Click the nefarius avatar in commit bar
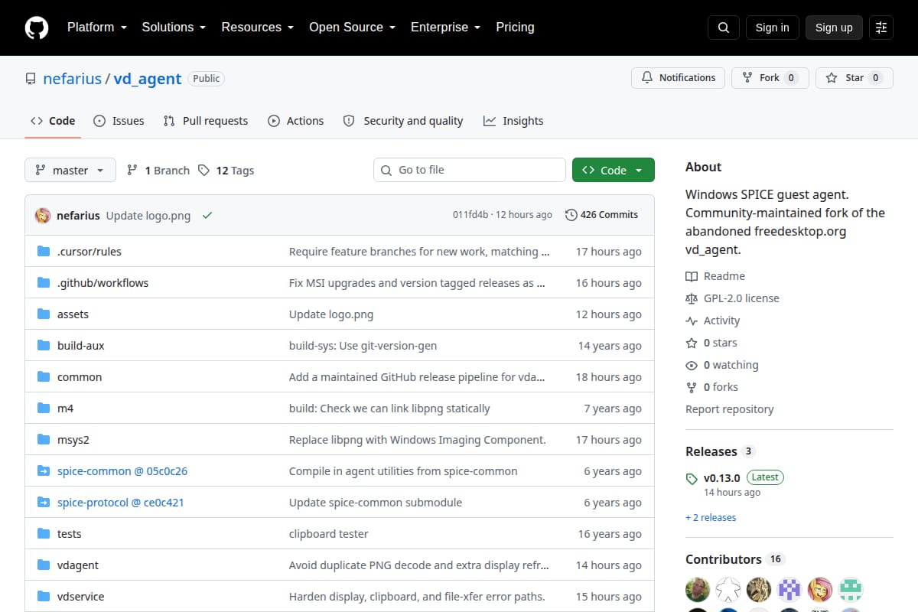 tap(43, 215)
